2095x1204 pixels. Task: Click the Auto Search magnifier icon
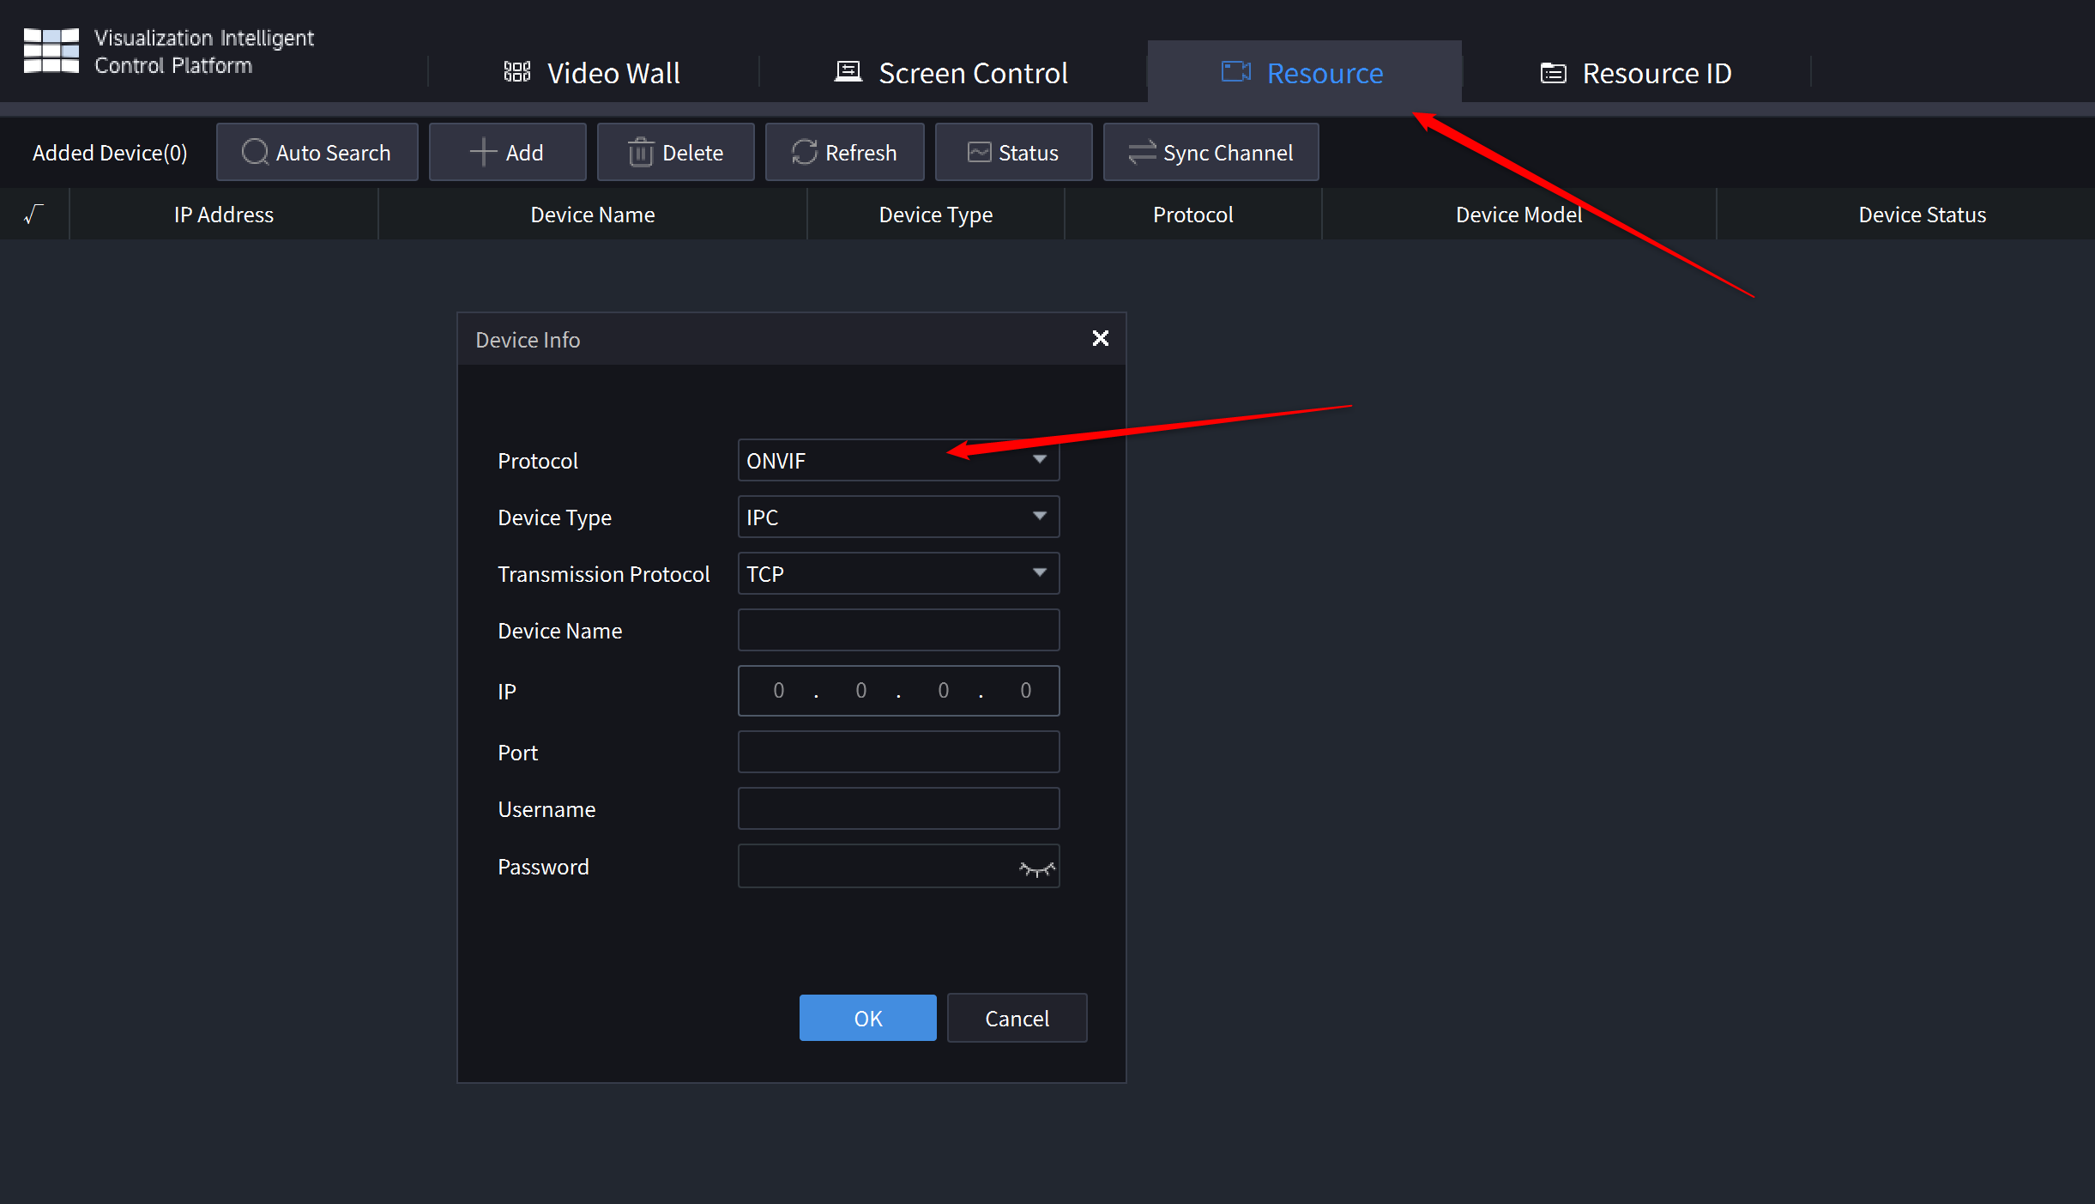pos(254,152)
